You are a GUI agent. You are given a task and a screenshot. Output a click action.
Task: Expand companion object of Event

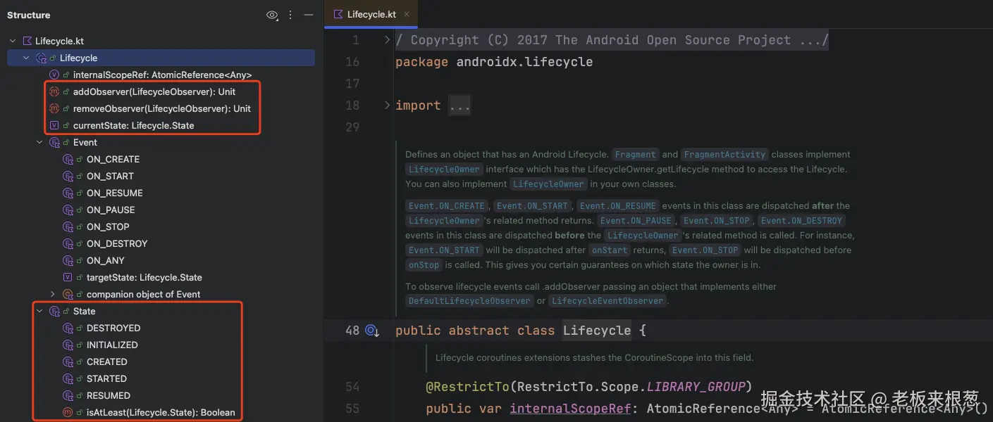pos(53,294)
